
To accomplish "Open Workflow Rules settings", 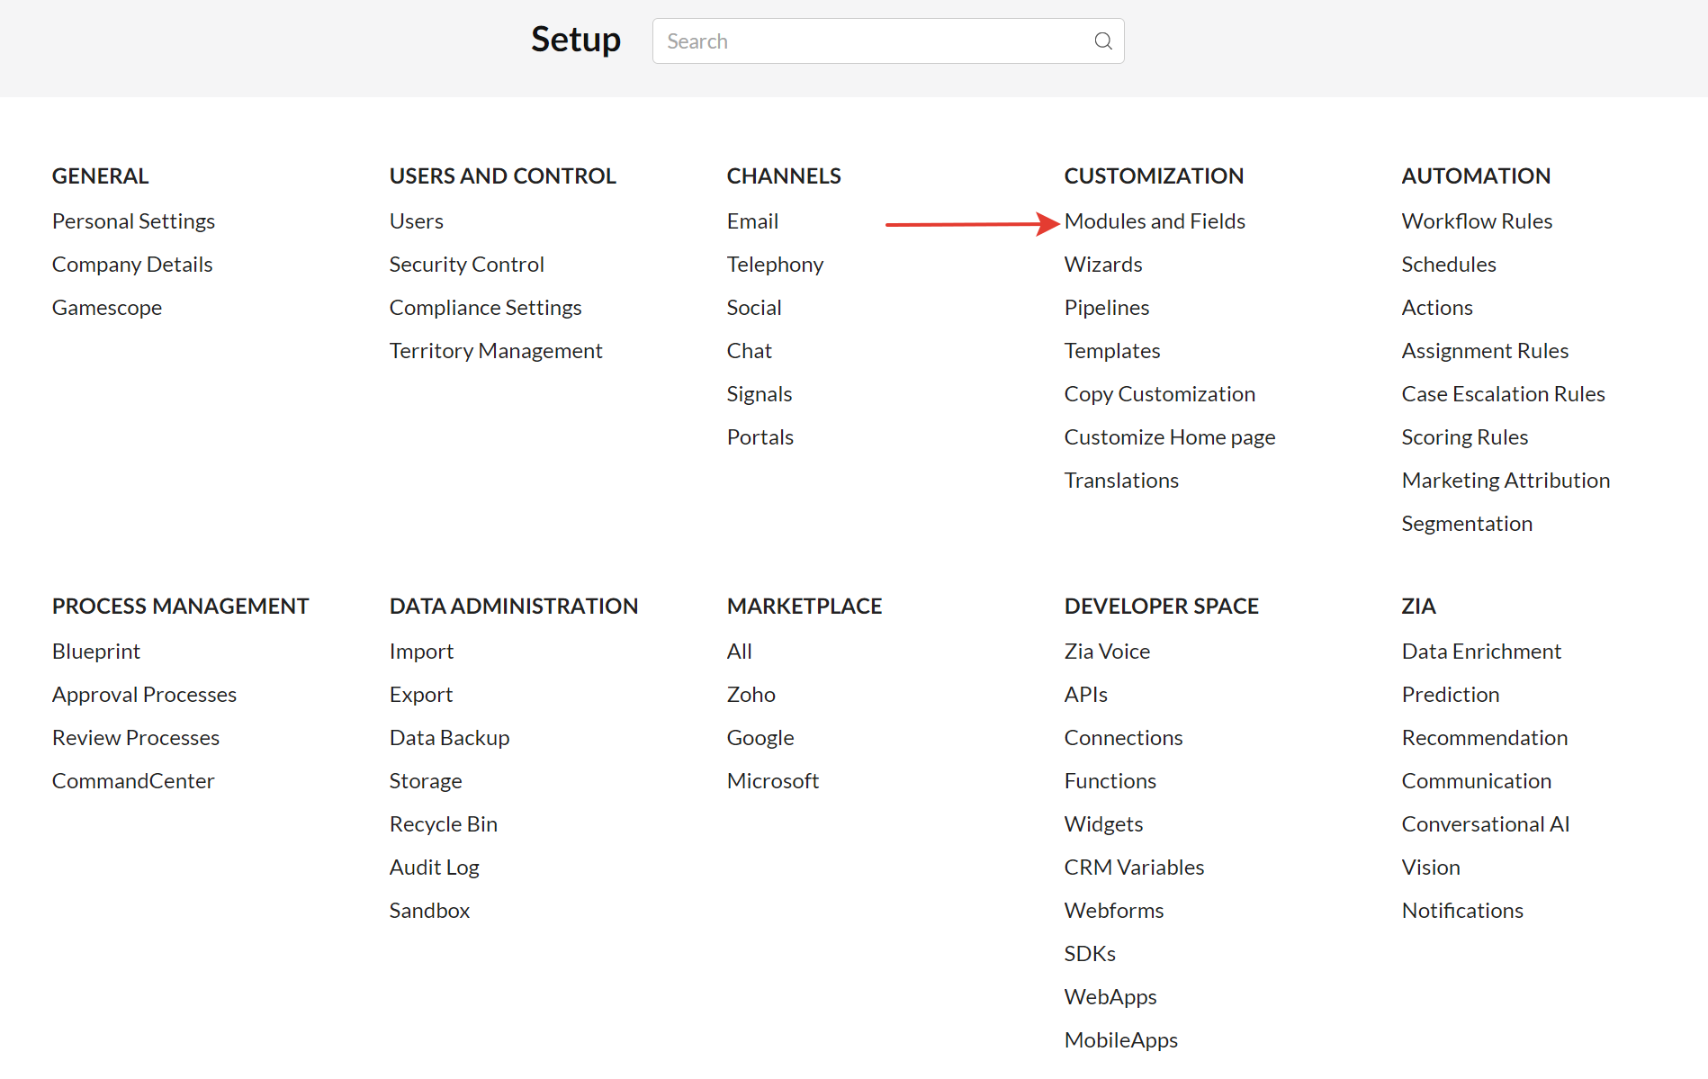I will click(x=1476, y=221).
